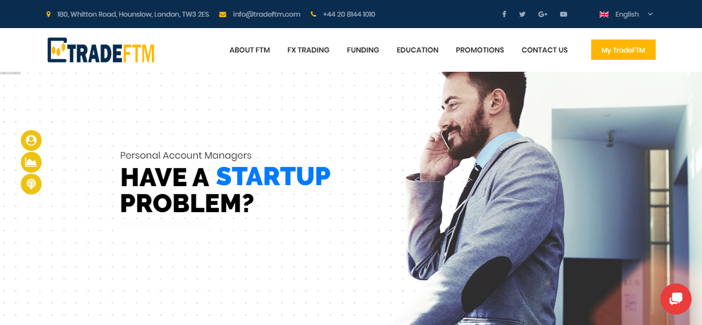Click the yellow podcast signal side icon
This screenshot has height=325, width=702.
pyautogui.click(x=31, y=184)
